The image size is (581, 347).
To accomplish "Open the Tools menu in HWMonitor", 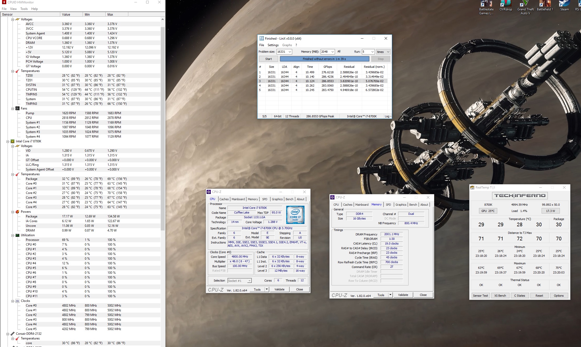I will pos(24,9).
